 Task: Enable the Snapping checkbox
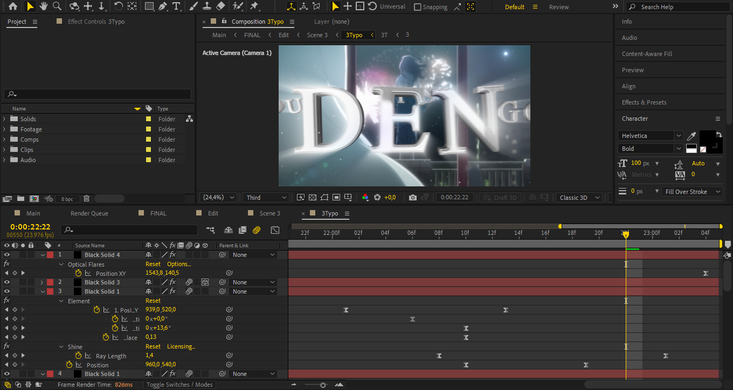418,7
